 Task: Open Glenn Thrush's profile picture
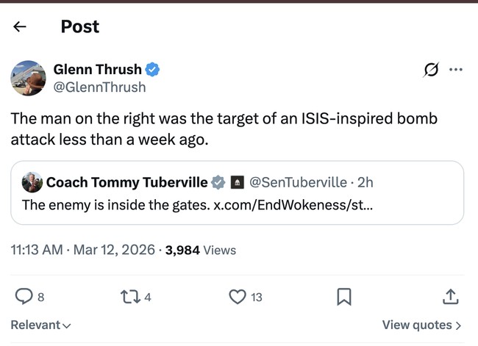tap(29, 79)
